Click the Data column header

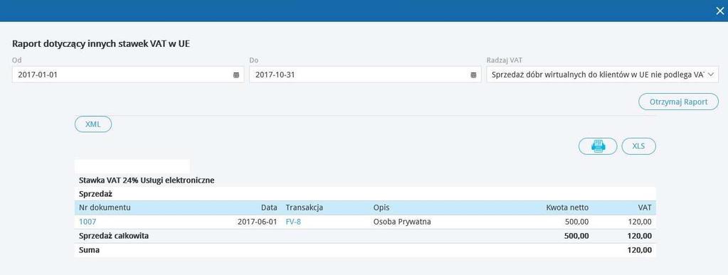coord(269,207)
